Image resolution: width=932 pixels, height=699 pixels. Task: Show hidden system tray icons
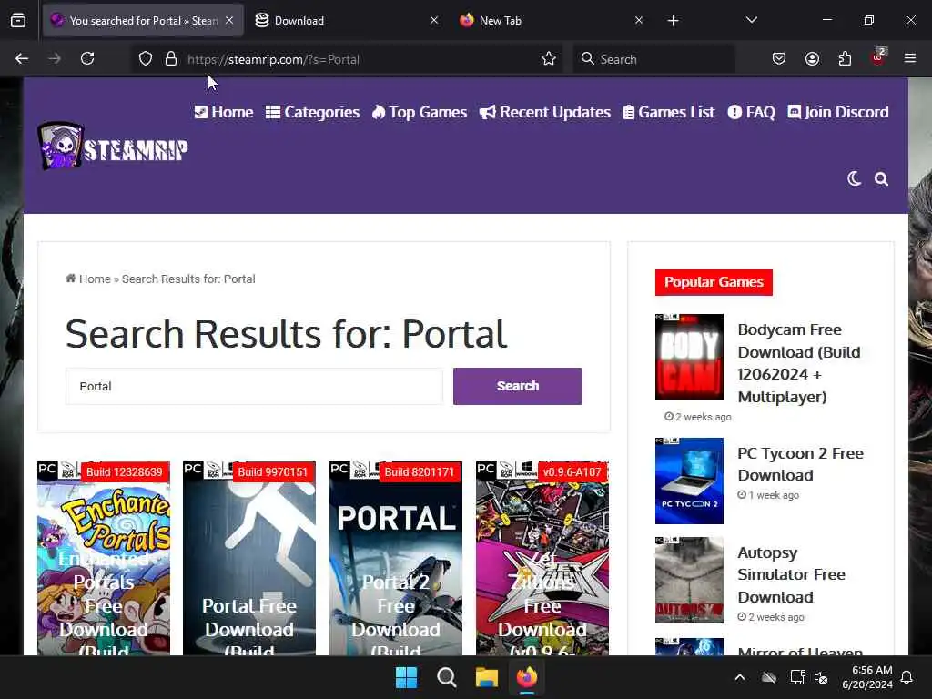point(740,677)
